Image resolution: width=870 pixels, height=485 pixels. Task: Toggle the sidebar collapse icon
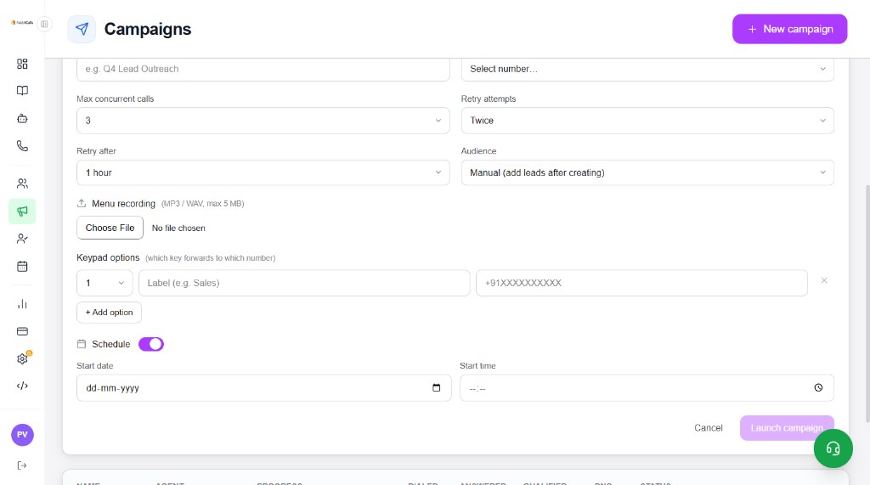click(x=44, y=24)
